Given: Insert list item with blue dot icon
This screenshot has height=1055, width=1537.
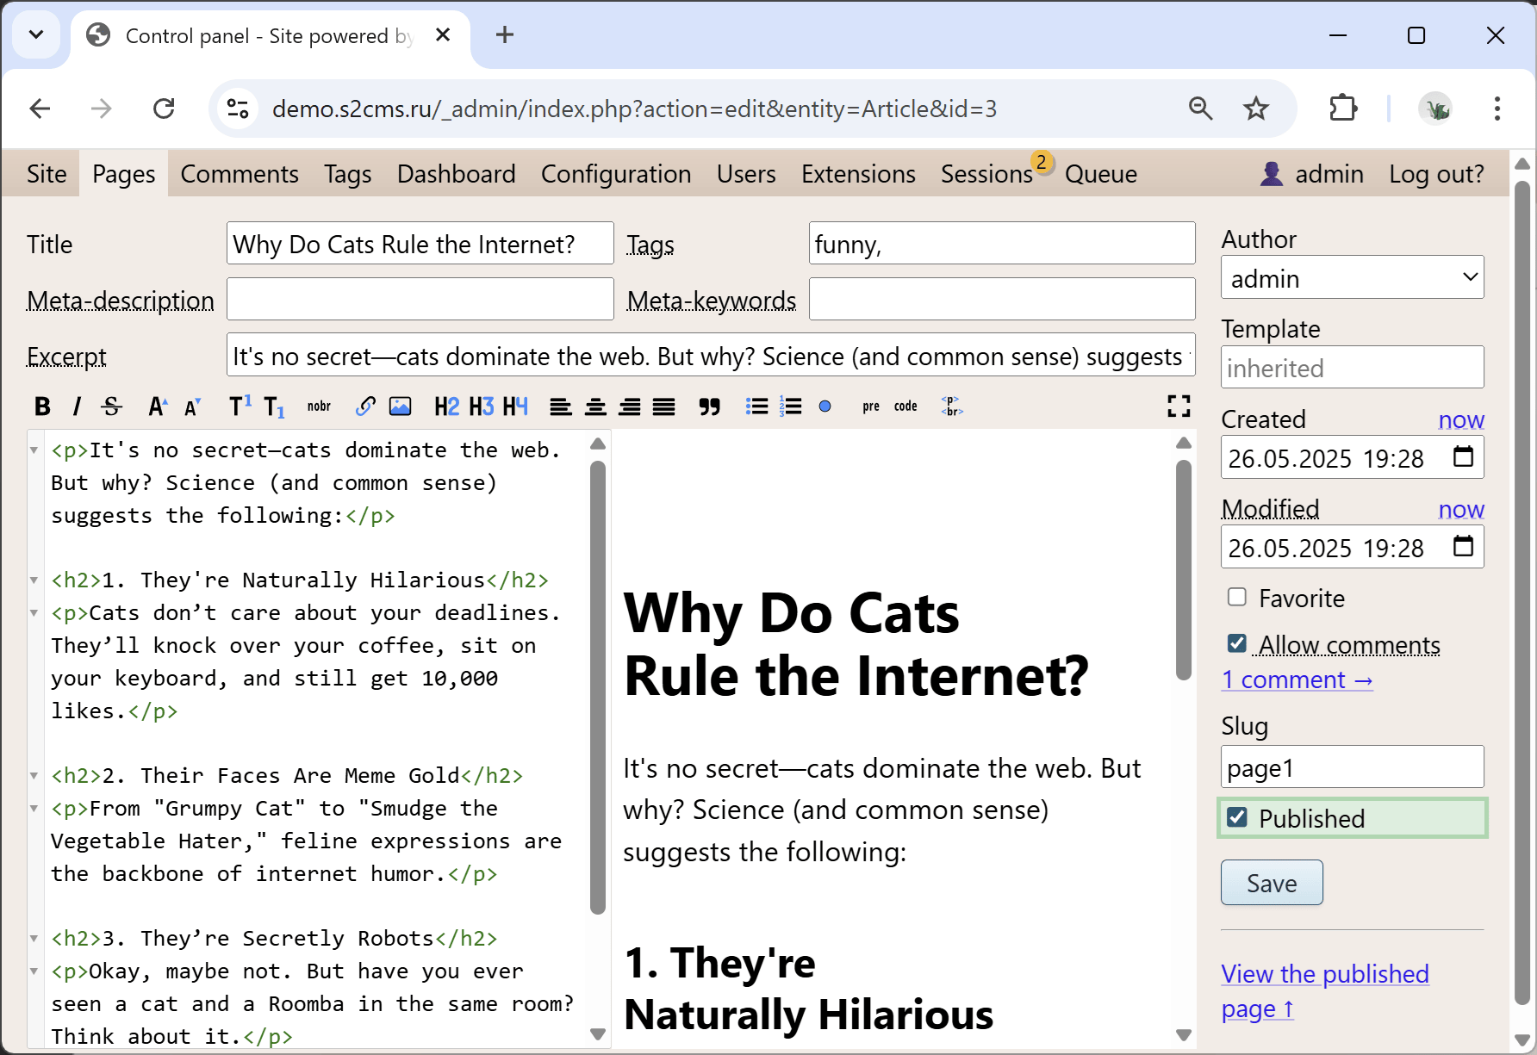Looking at the screenshot, I should 825,406.
